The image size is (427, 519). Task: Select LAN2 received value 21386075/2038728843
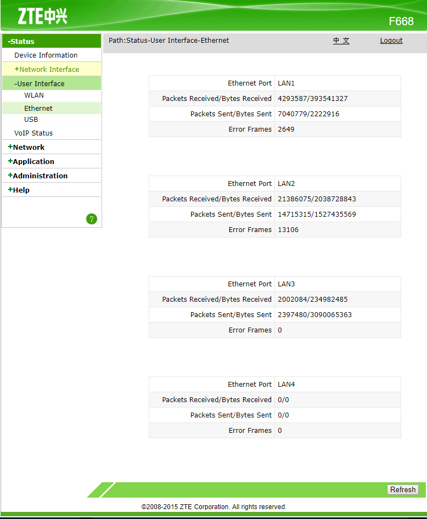317,199
